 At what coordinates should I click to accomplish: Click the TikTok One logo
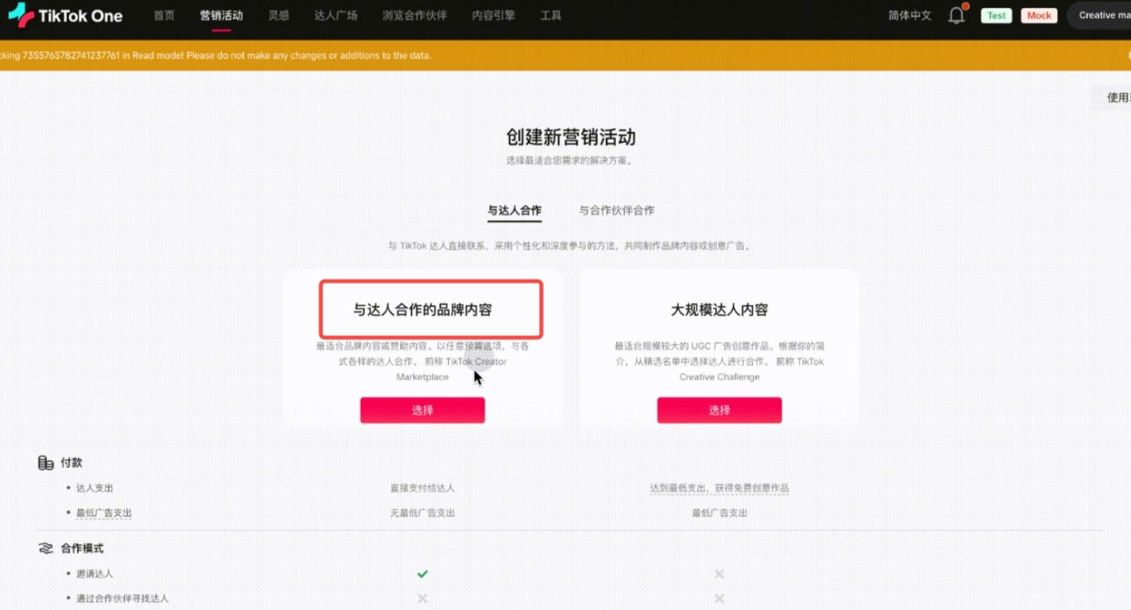[65, 16]
